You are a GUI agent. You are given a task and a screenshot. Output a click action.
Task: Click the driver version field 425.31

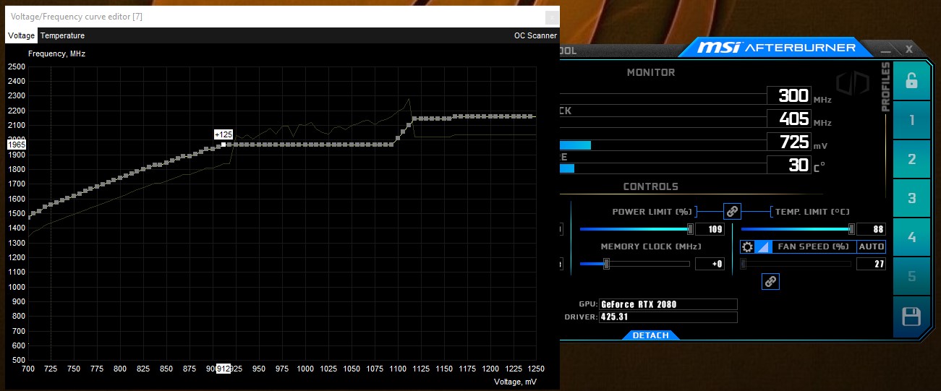coord(668,317)
